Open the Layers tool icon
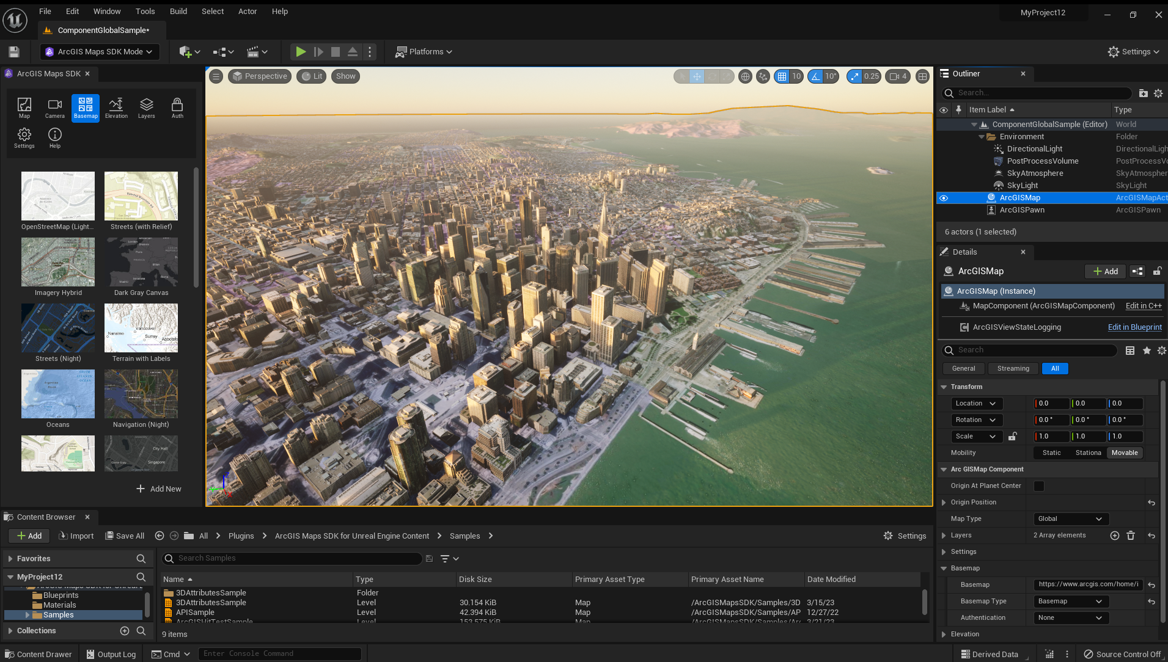The height and width of the screenshot is (662, 1168). 147,108
